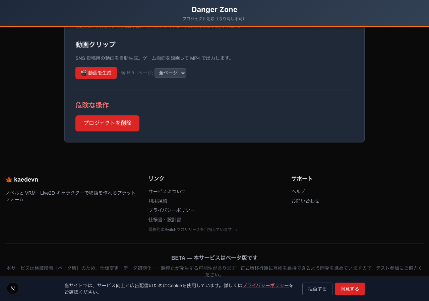Click 拒否する to decline cookies
Viewport: 429px width, 301px height.
317,289
